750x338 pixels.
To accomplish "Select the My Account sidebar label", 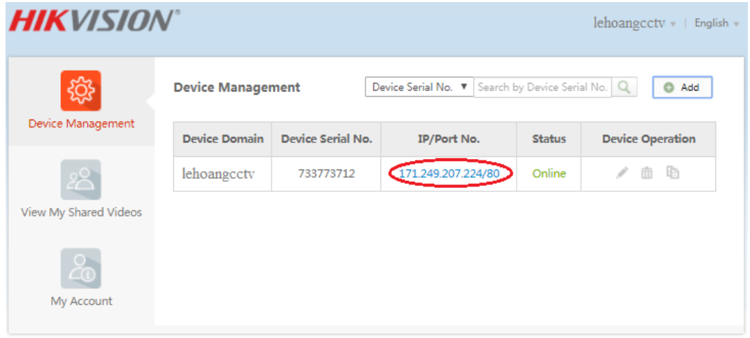I will tap(81, 301).
